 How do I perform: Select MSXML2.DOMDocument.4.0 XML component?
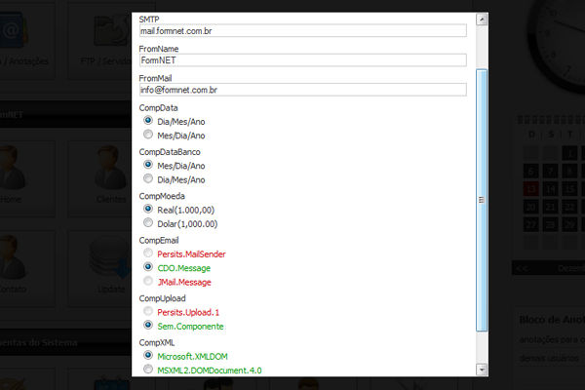click(148, 369)
